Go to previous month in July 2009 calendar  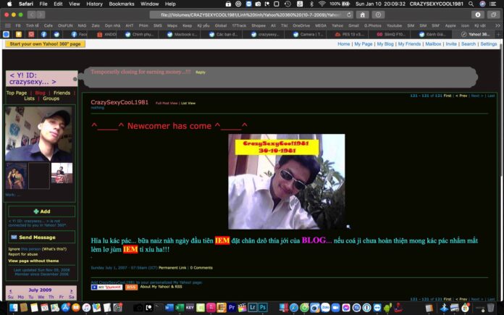10,290
